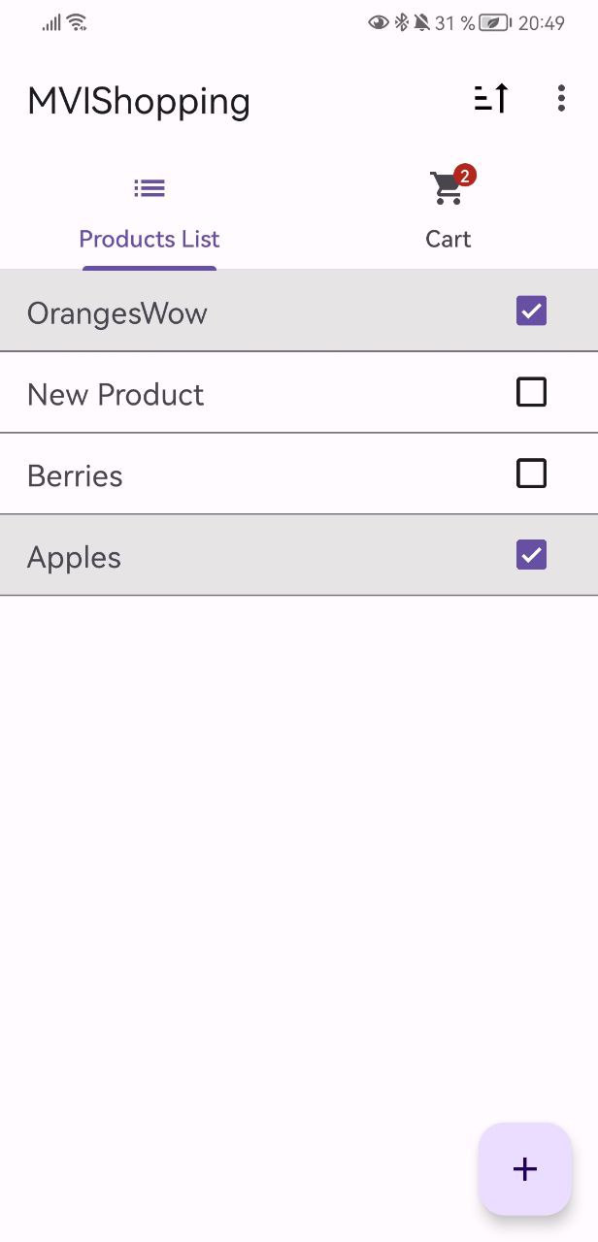Tap the MVIShopping title

click(x=138, y=101)
